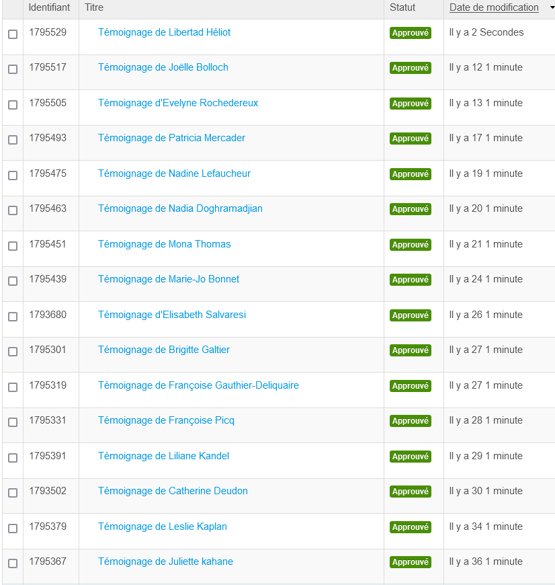Select checkbox for row 1795517
Image resolution: width=555 pixels, height=585 pixels.
click(x=13, y=69)
